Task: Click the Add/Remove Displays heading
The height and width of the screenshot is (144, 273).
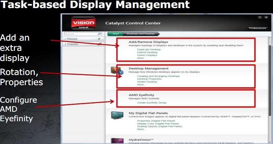Action: coord(148,42)
